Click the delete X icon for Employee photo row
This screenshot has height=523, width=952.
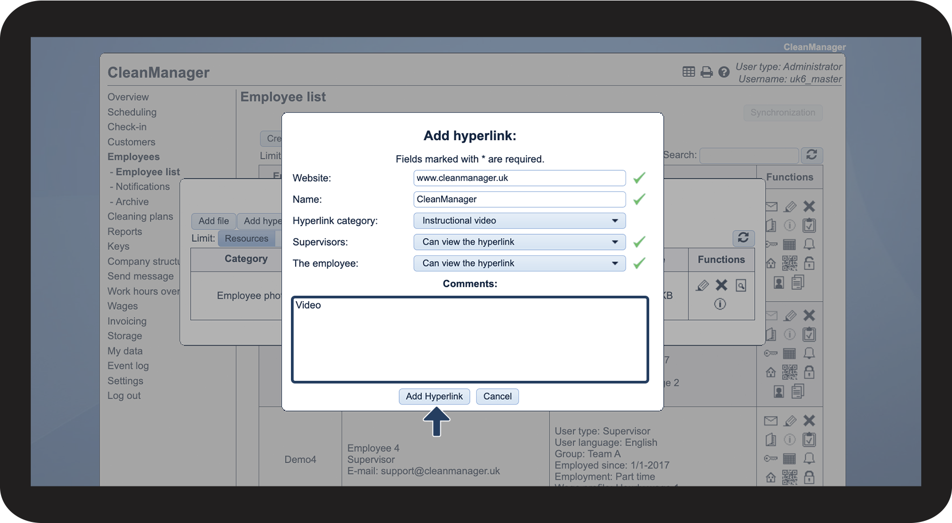(721, 285)
